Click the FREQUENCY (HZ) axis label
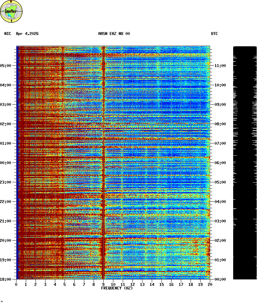The height and width of the screenshot is (305, 259). click(117, 288)
